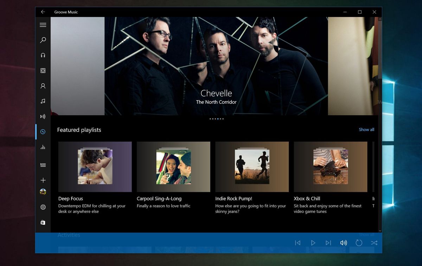This screenshot has width=422, height=266.
Task: Go back using the back arrow
Action: pyautogui.click(x=43, y=12)
